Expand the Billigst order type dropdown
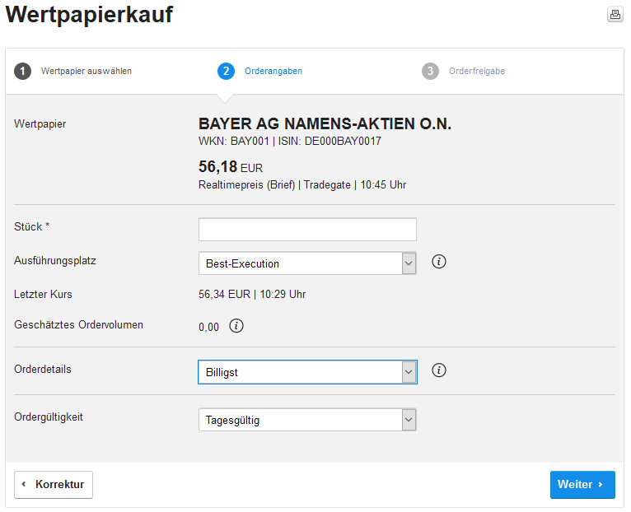 coord(307,372)
